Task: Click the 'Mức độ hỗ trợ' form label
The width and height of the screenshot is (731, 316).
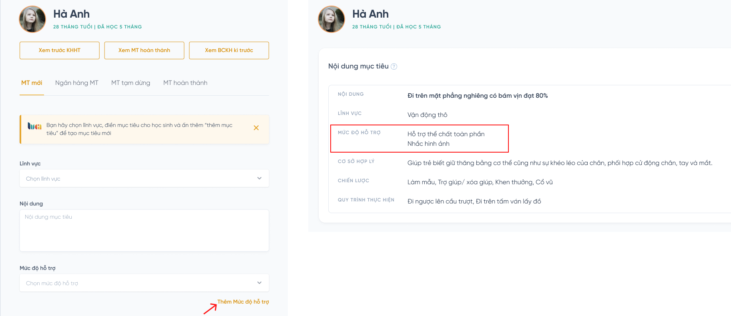Action: pos(38,268)
